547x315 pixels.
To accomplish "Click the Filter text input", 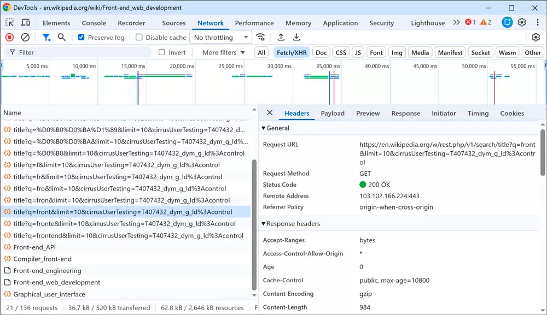I will [x=78, y=52].
